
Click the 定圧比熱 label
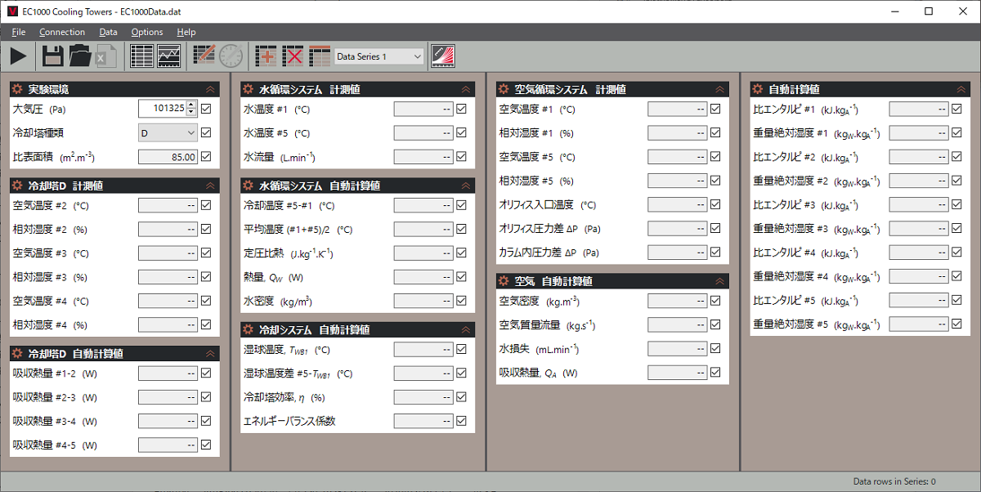289,253
